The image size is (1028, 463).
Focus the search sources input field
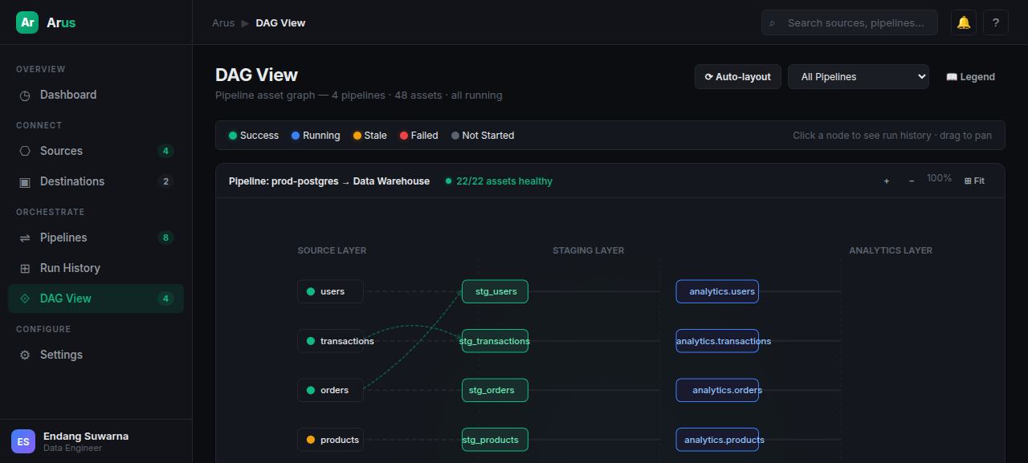tap(850, 22)
